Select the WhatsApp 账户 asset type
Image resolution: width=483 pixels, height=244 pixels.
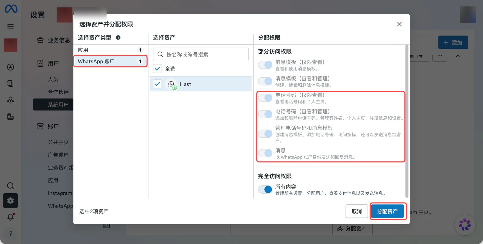110,61
